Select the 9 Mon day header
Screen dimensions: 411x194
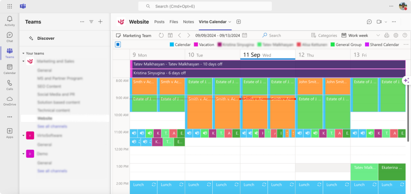tap(157, 55)
